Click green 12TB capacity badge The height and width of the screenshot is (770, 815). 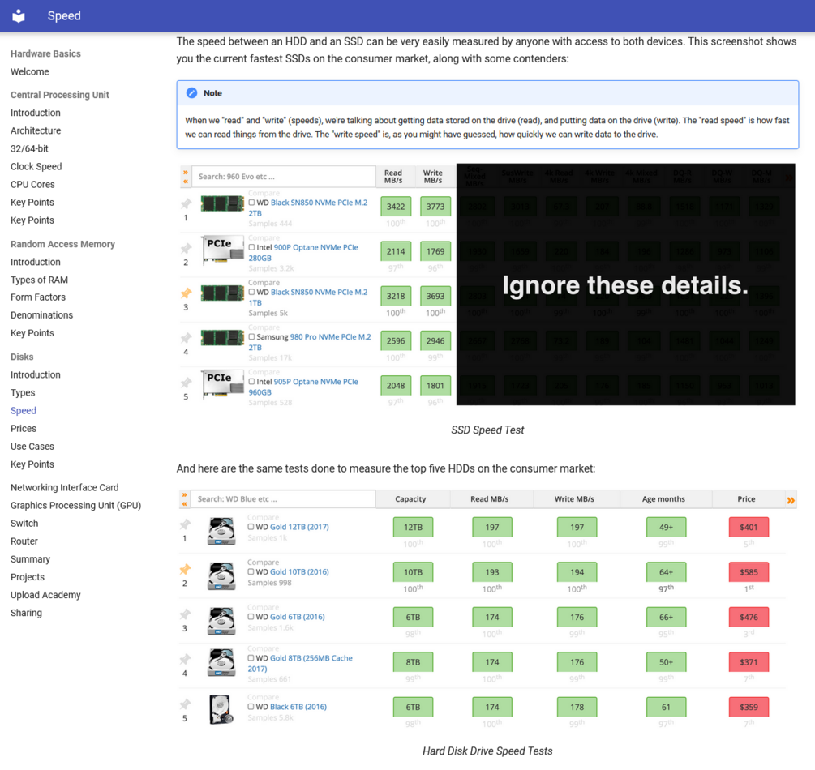(414, 527)
